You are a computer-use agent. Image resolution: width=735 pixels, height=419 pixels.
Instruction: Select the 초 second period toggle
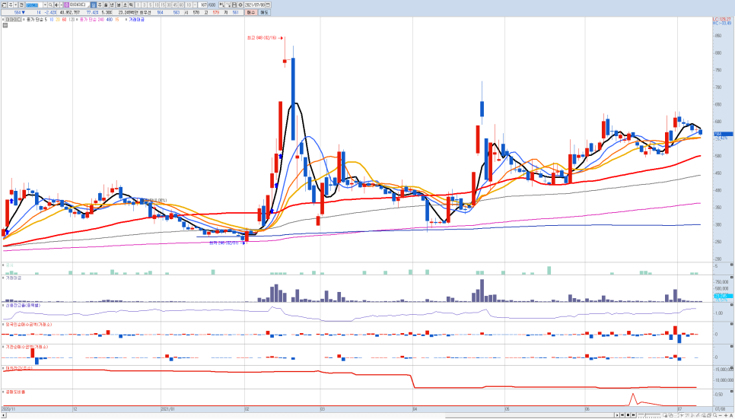tap(125, 5)
